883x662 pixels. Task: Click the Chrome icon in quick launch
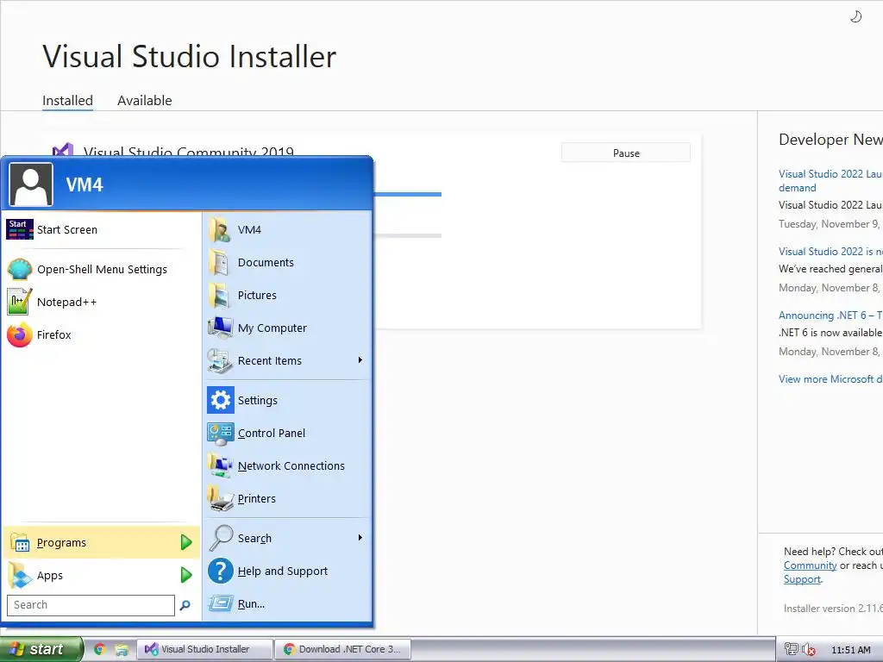(x=100, y=649)
